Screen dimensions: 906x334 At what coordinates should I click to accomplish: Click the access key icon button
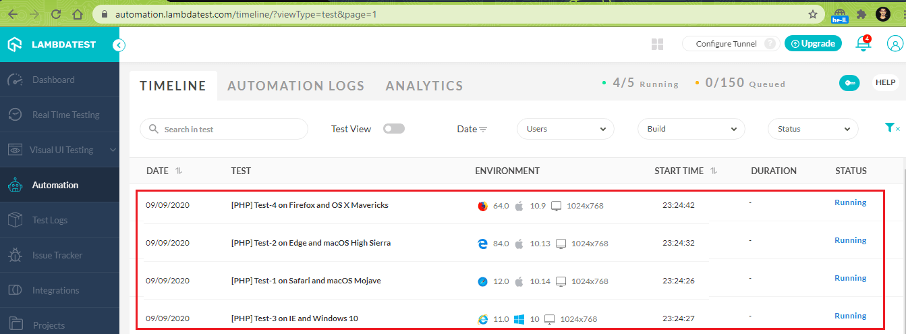pos(849,82)
